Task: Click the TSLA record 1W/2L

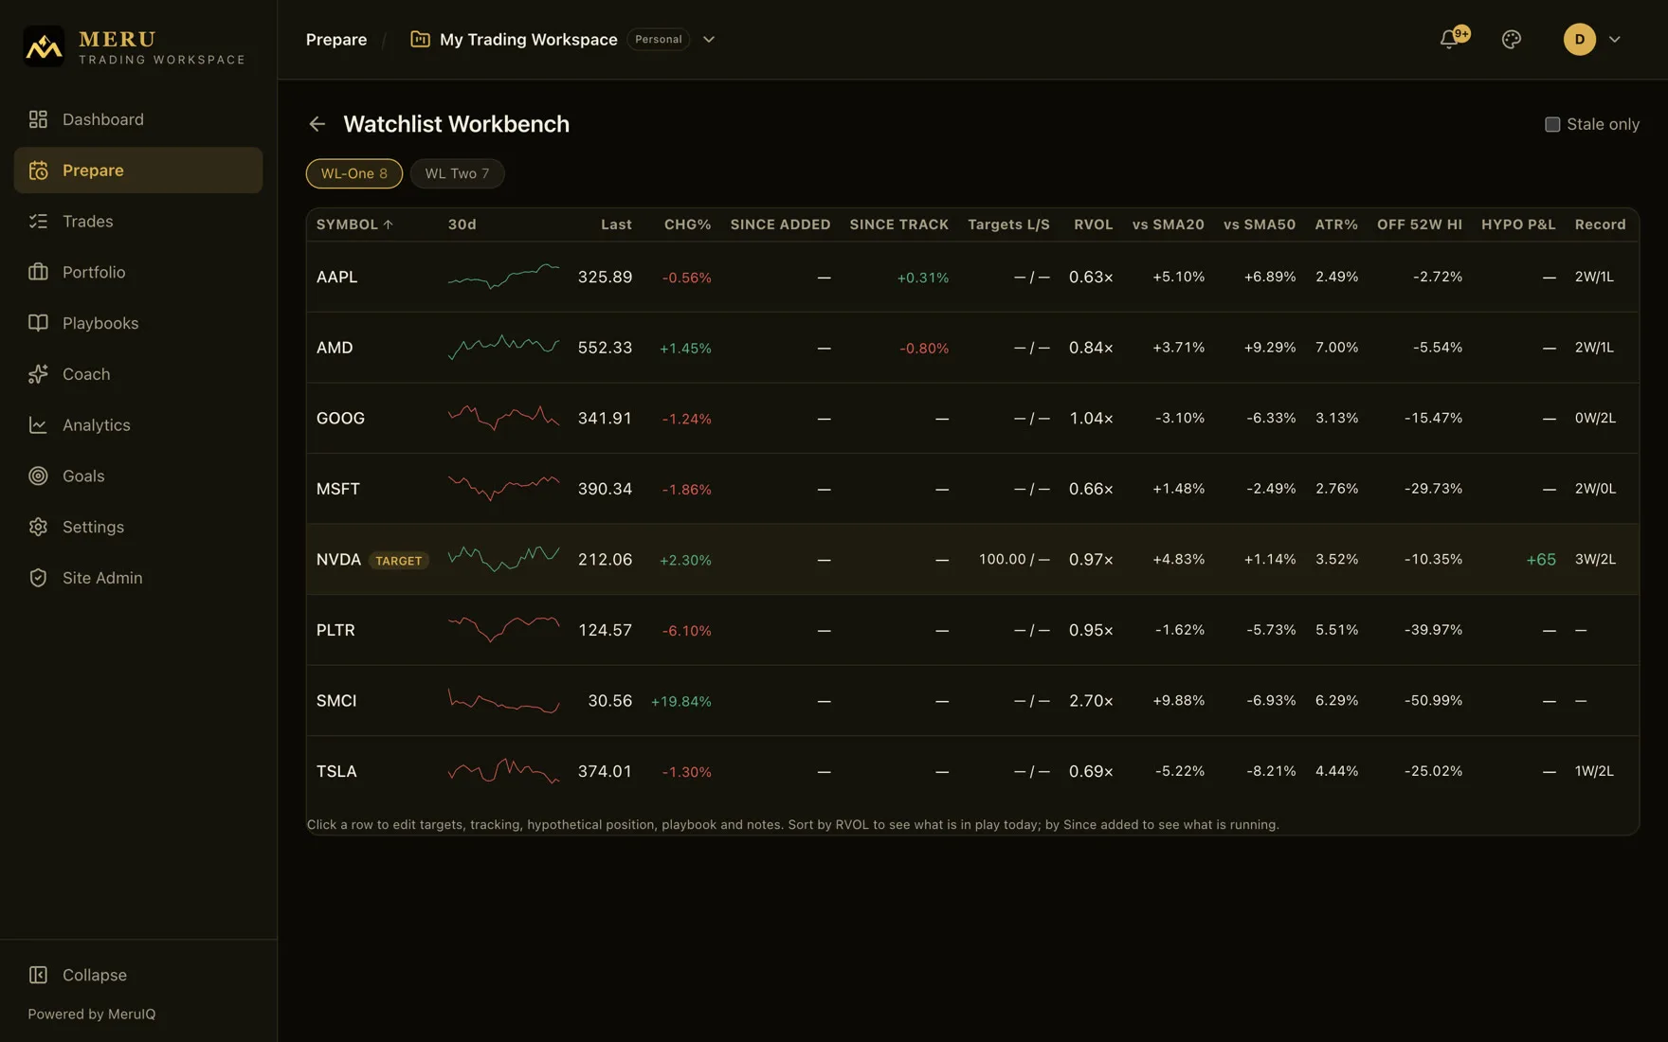Action: [1595, 771]
